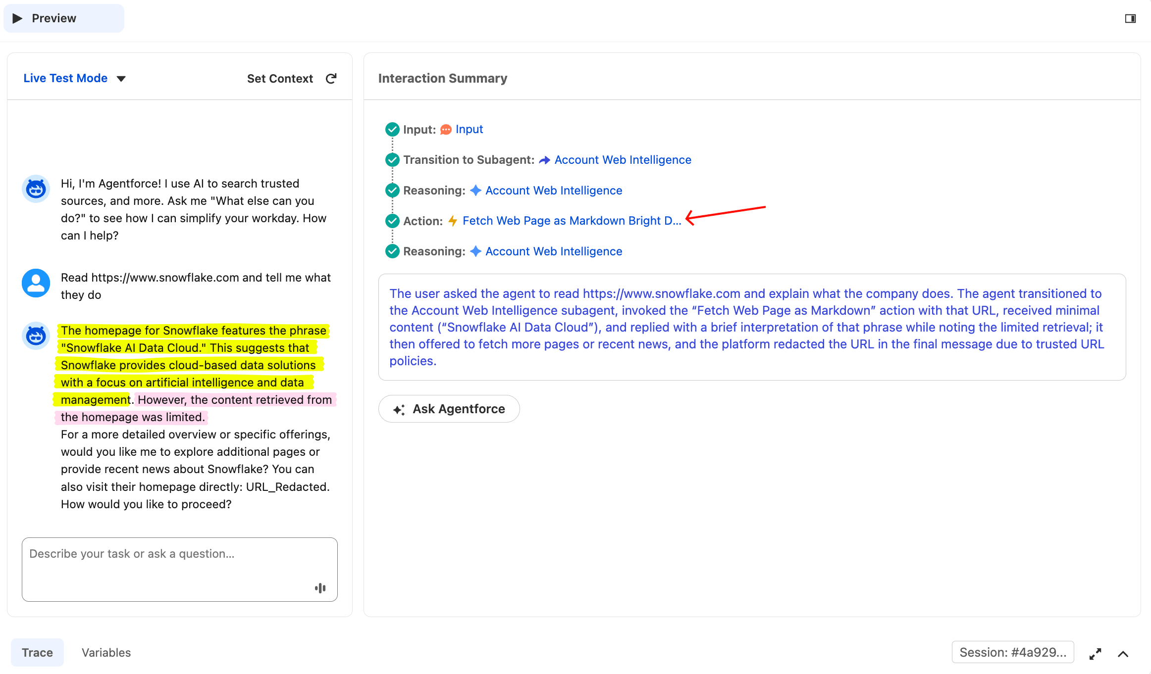Click the transition arrow icon
Viewport: 1151px width, 674px height.
[544, 160]
